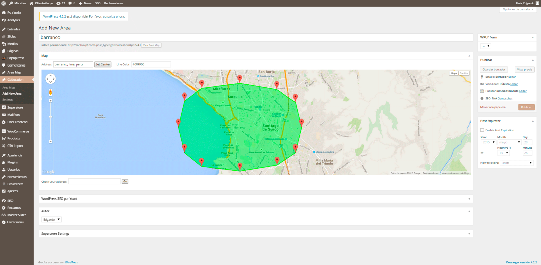Open Plugins in the sidebar
The width and height of the screenshot is (541, 265).
click(13, 162)
